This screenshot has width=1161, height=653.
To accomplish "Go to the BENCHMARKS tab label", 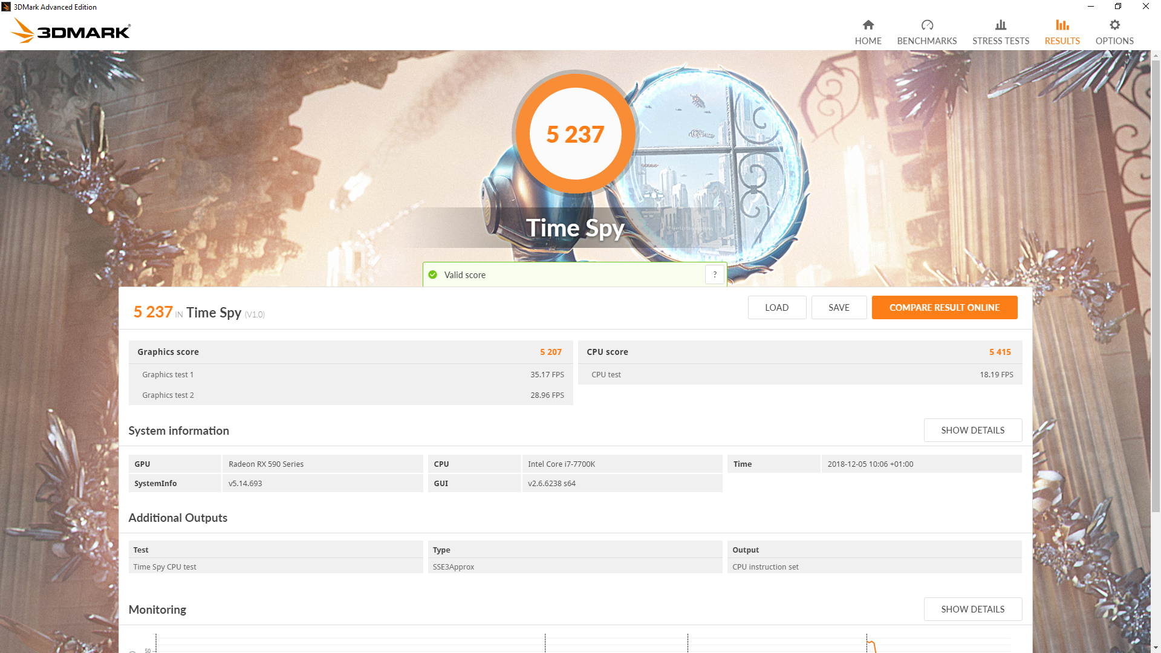I will [926, 41].
